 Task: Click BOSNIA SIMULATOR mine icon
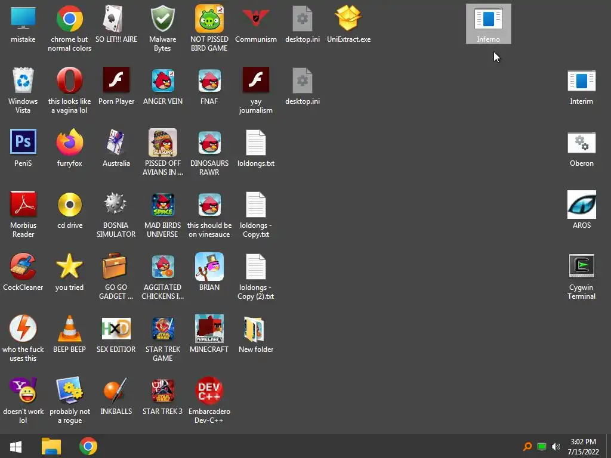(x=116, y=203)
